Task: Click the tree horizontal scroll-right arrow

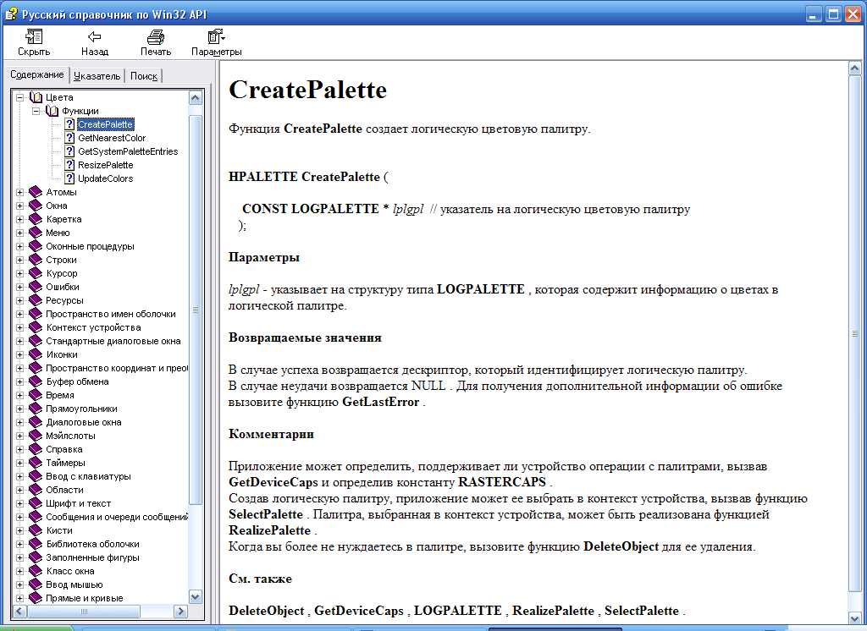Action: point(180,611)
